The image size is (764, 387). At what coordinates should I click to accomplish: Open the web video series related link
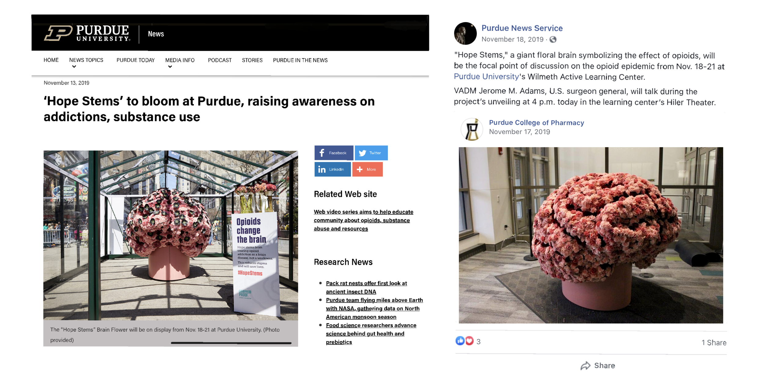click(x=363, y=220)
